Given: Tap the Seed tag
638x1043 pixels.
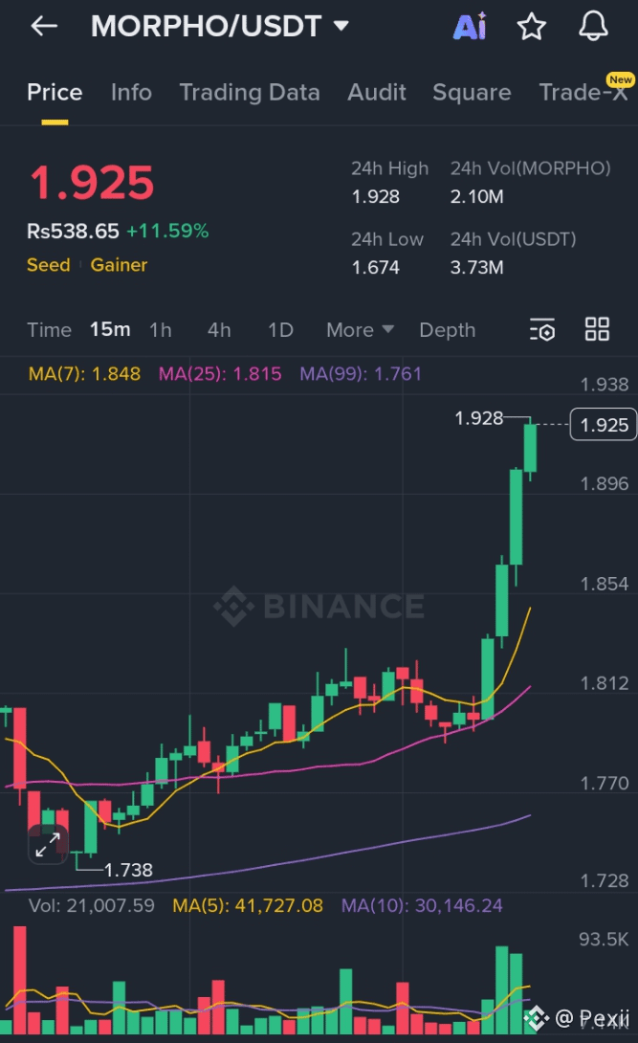Looking at the screenshot, I should (49, 265).
